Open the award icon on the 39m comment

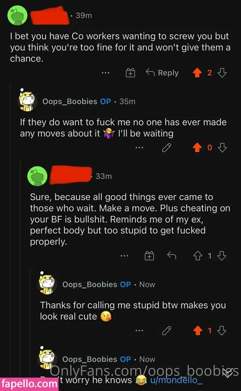click(x=130, y=73)
